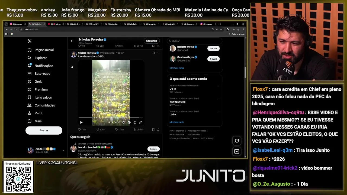Reply to the 08/01 tweet
Image resolution: width=347 pixels, height=195 pixels.
click(x=82, y=129)
